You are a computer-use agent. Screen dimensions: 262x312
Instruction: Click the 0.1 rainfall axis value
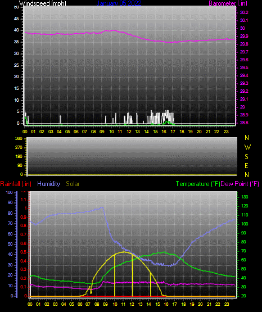tap(24, 287)
